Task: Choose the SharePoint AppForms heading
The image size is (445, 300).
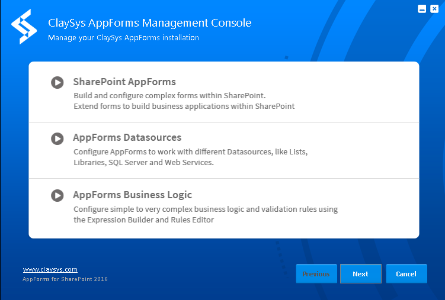Action: 124,82
